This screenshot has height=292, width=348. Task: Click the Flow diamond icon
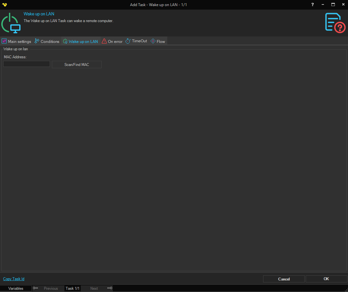pos(153,41)
